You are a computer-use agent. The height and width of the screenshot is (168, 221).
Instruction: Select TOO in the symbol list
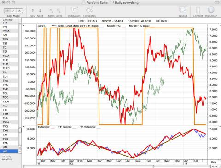9,97
